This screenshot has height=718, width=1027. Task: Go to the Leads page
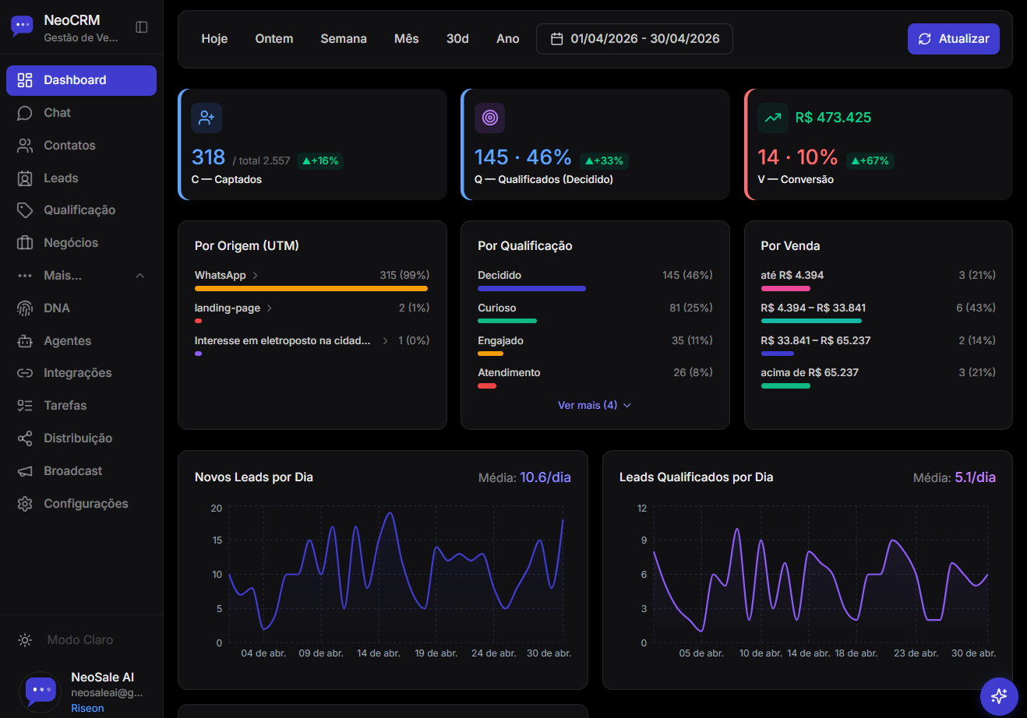81,178
